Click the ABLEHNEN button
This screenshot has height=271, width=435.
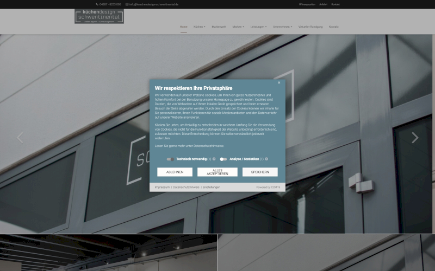pos(175,172)
